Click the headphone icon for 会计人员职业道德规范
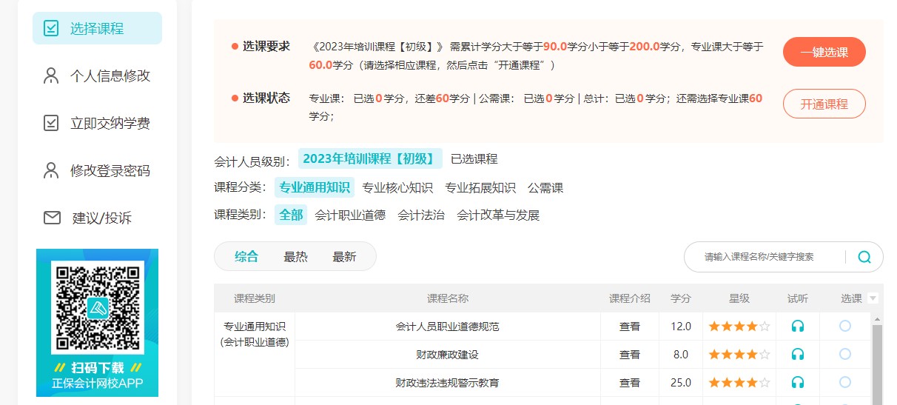Viewport: 897px width, 405px height. (797, 326)
